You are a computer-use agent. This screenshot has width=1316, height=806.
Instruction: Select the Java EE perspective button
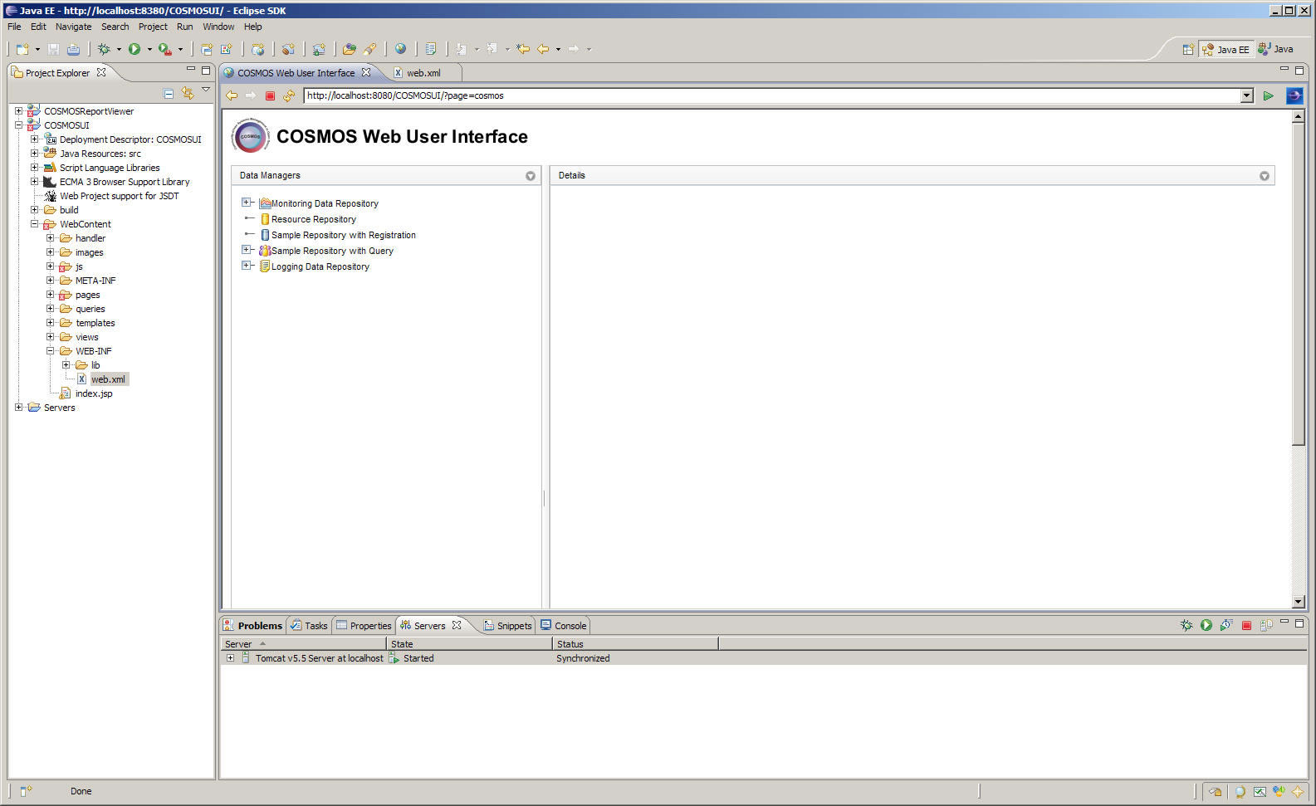pyautogui.click(x=1225, y=49)
